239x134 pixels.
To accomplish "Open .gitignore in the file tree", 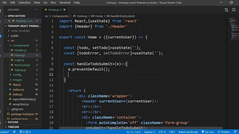I will coord(17,109).
